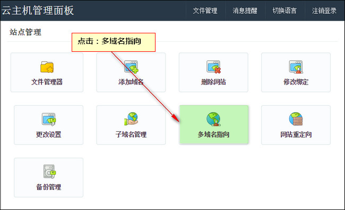Click the 多域名指向 globe icon
The width and height of the screenshot is (345, 210).
click(213, 119)
